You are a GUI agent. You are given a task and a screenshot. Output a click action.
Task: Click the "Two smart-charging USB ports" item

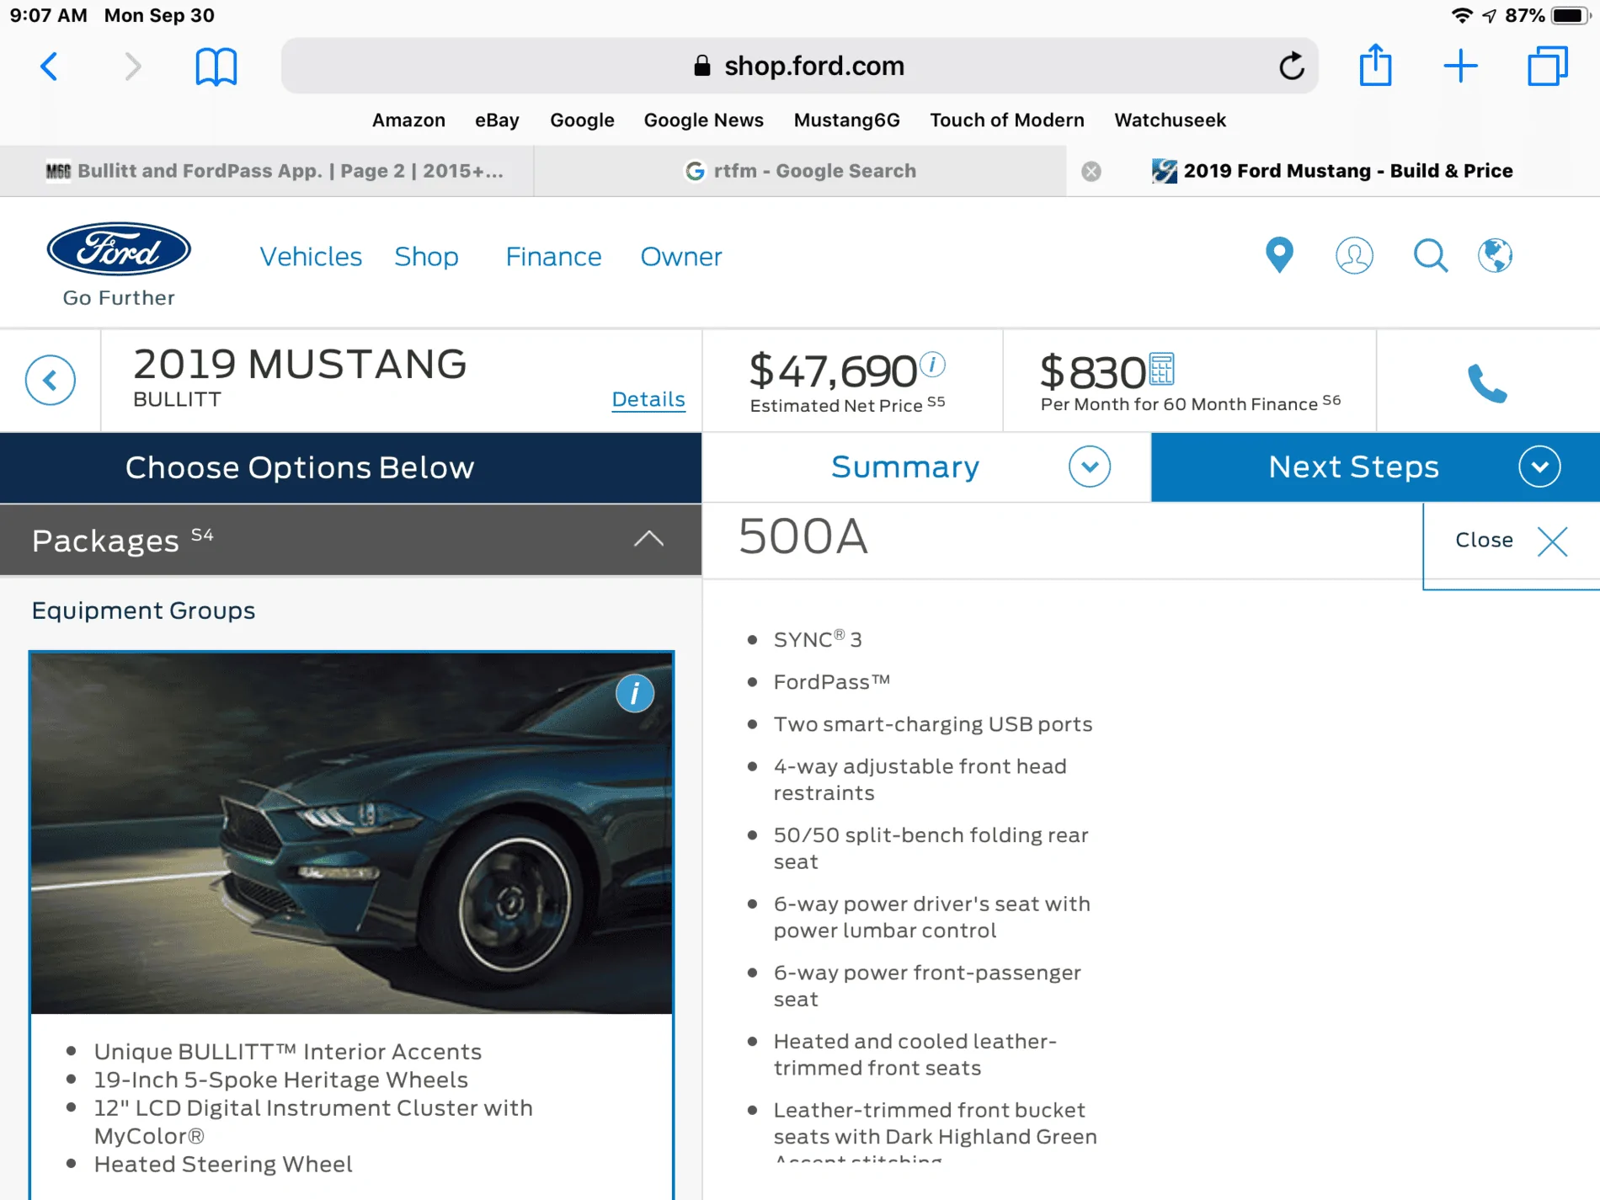[x=932, y=724]
